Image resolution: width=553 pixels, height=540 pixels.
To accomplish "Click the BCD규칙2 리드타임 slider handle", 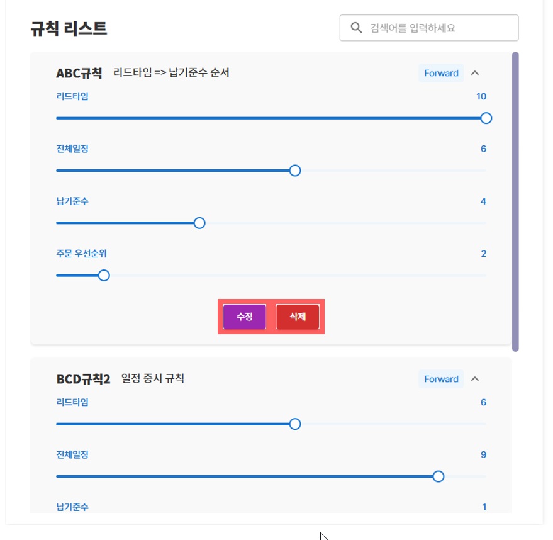I will (294, 424).
